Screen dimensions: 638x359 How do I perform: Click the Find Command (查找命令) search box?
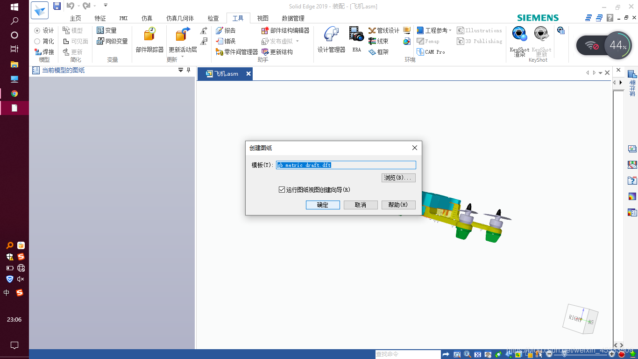(x=408, y=354)
